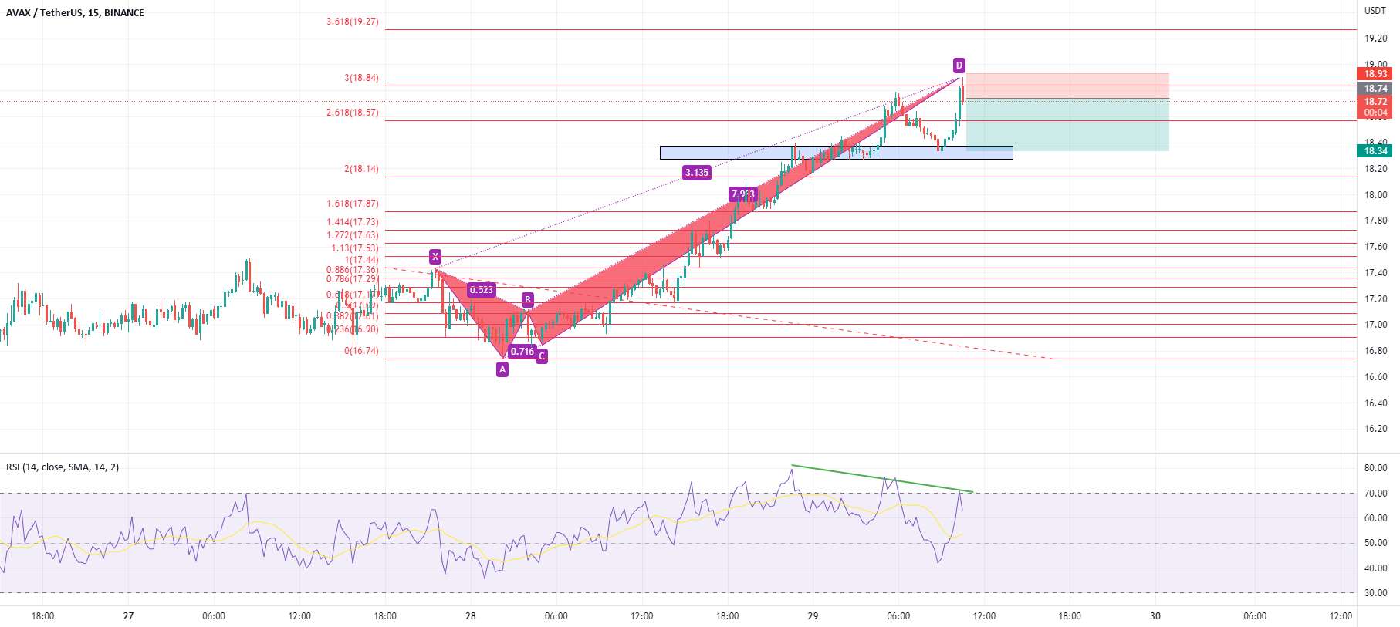
Task: Click the gray 18.74 entry price tag
Action: (x=1375, y=89)
